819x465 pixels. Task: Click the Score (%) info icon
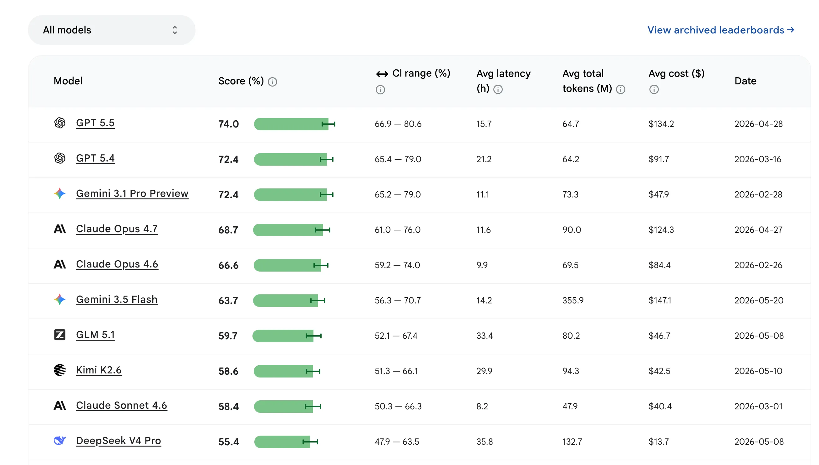coord(272,82)
